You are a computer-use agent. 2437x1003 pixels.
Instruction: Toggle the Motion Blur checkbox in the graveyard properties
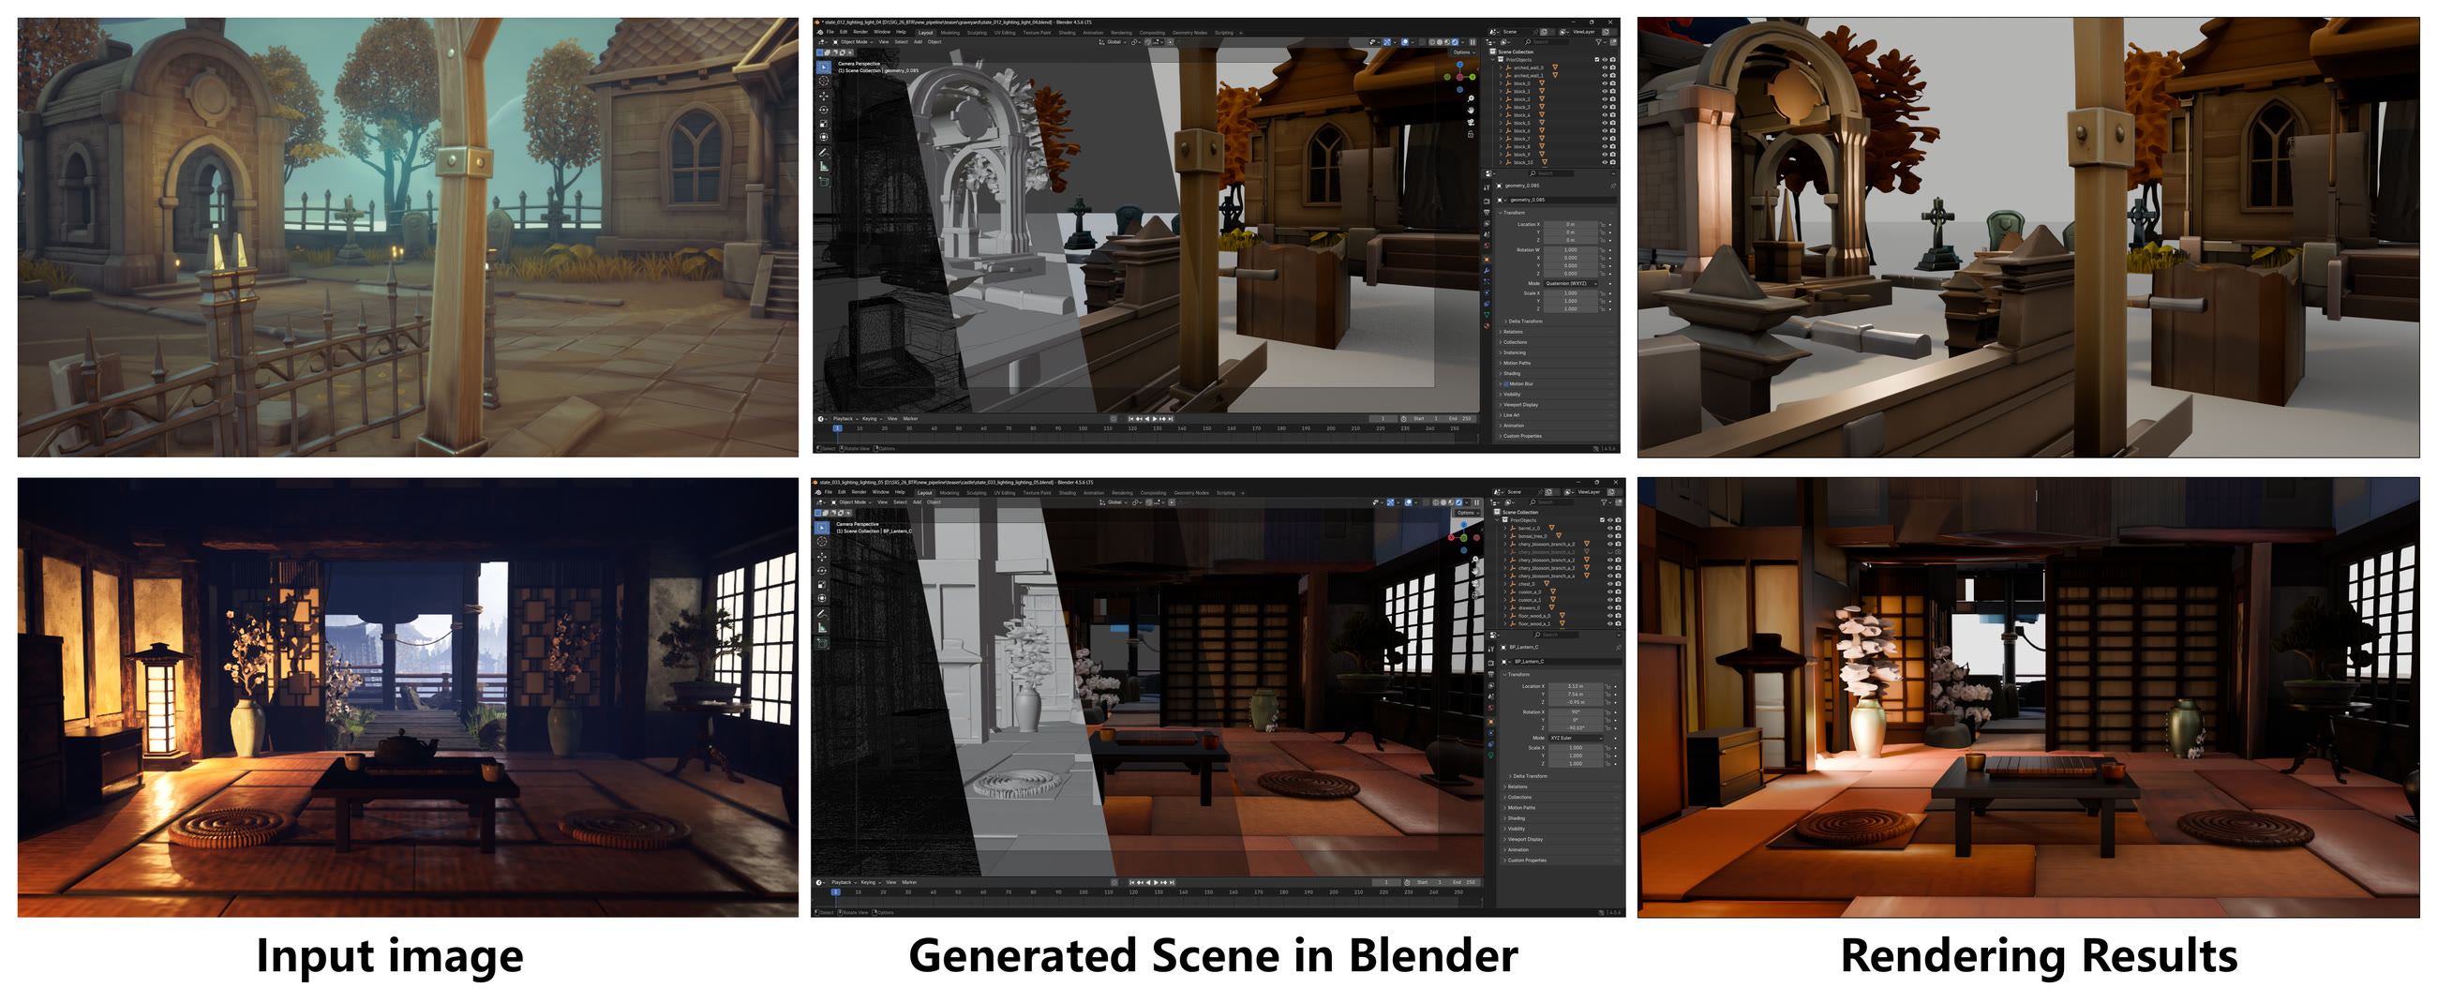[x=1506, y=384]
